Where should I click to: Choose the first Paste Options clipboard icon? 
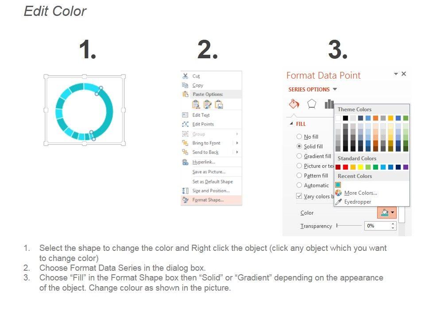pos(196,105)
